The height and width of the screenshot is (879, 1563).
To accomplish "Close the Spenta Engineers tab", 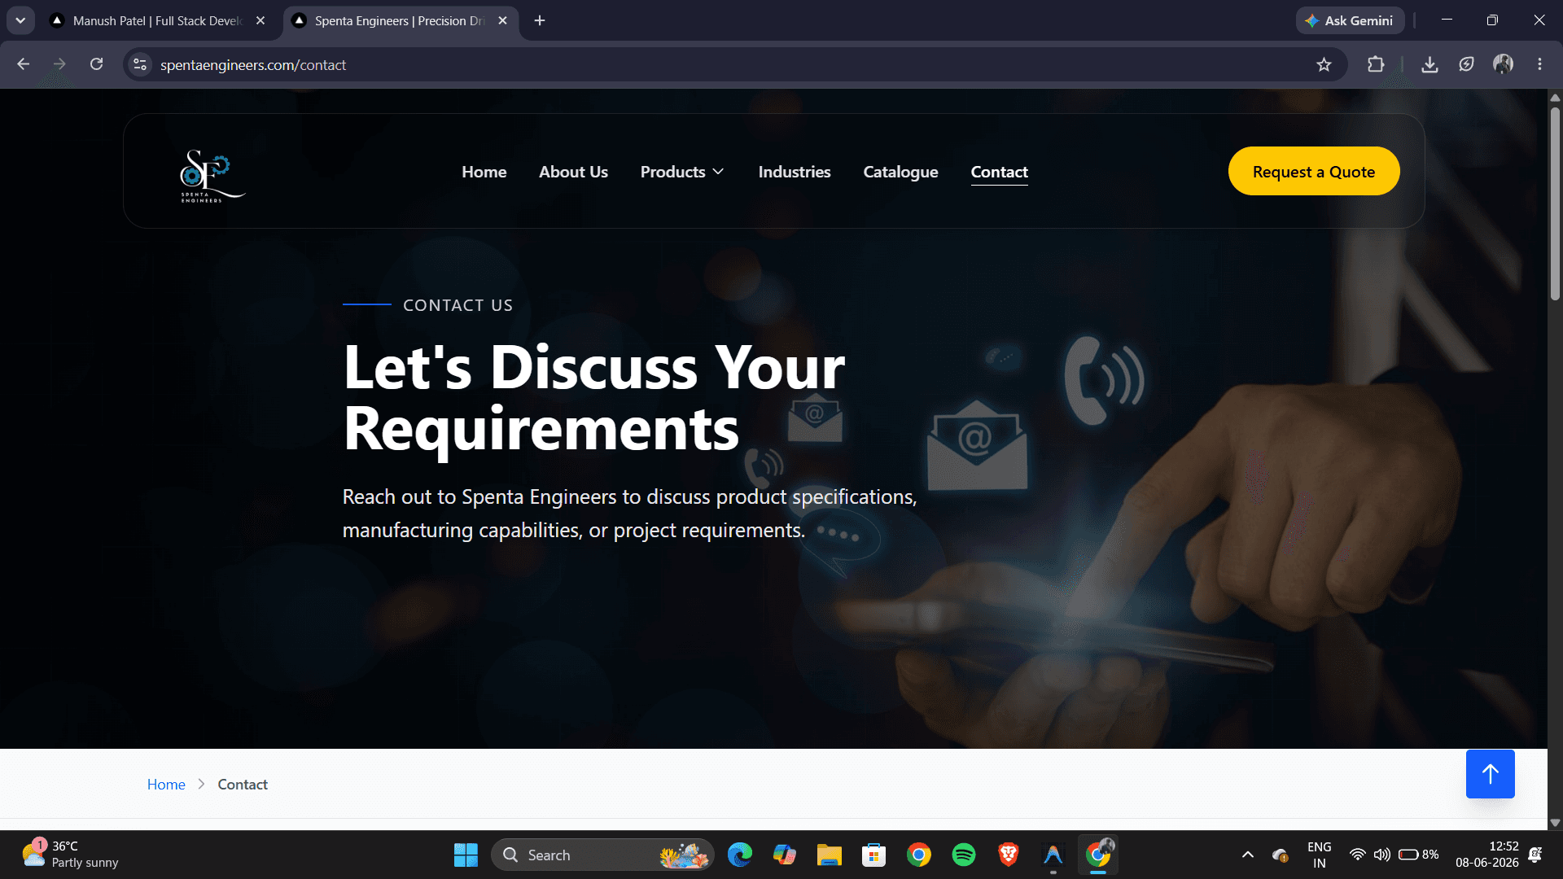I will coord(502,20).
